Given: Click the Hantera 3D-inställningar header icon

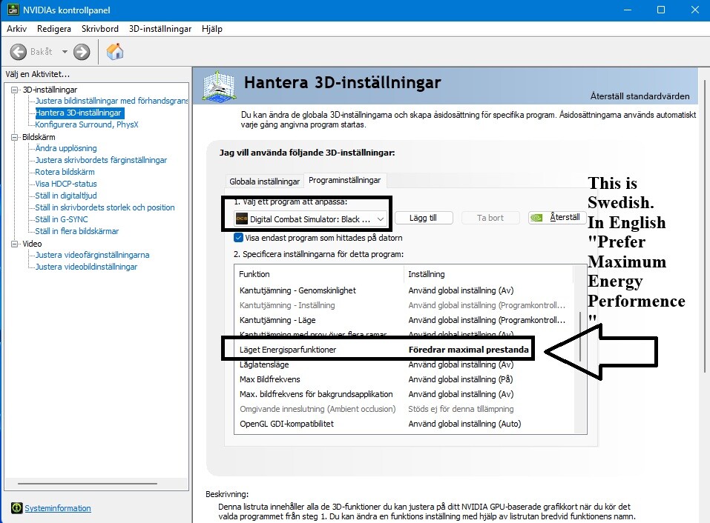Looking at the screenshot, I should coord(219,85).
